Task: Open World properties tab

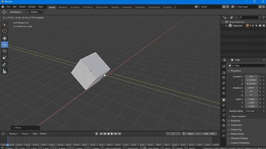Action: coord(224,93)
